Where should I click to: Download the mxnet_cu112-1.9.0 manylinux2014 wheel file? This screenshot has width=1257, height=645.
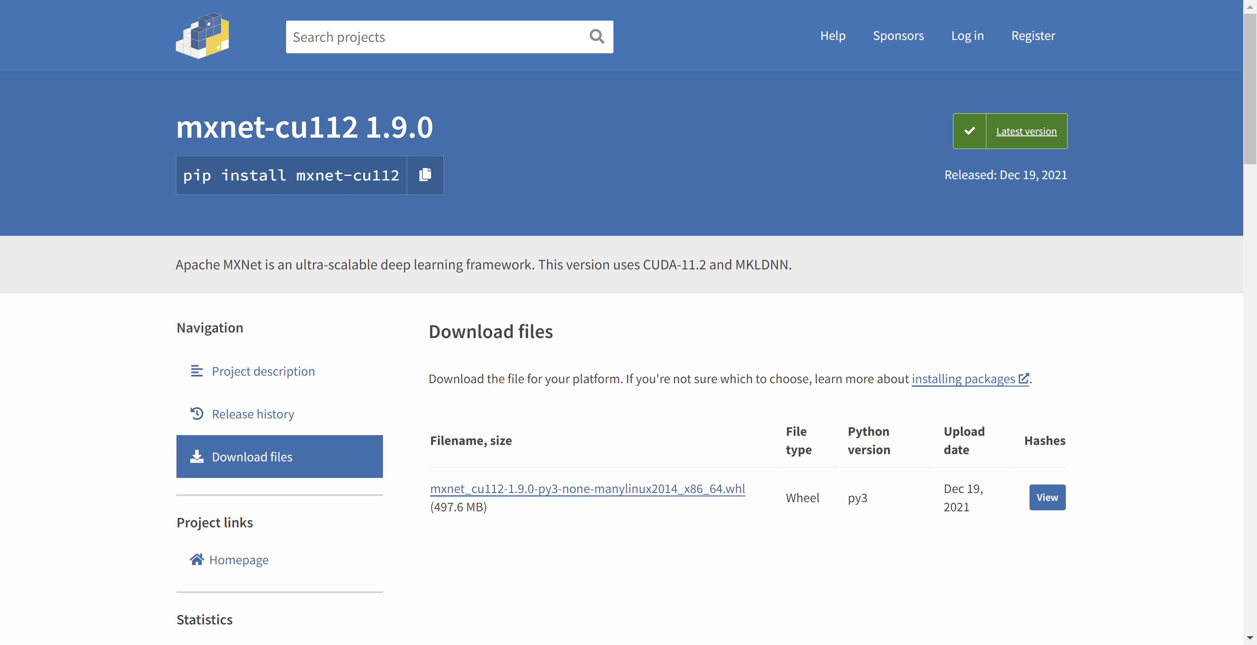(x=588, y=489)
